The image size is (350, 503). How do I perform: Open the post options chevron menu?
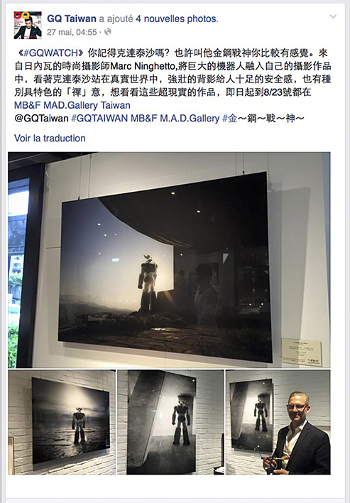point(334,16)
